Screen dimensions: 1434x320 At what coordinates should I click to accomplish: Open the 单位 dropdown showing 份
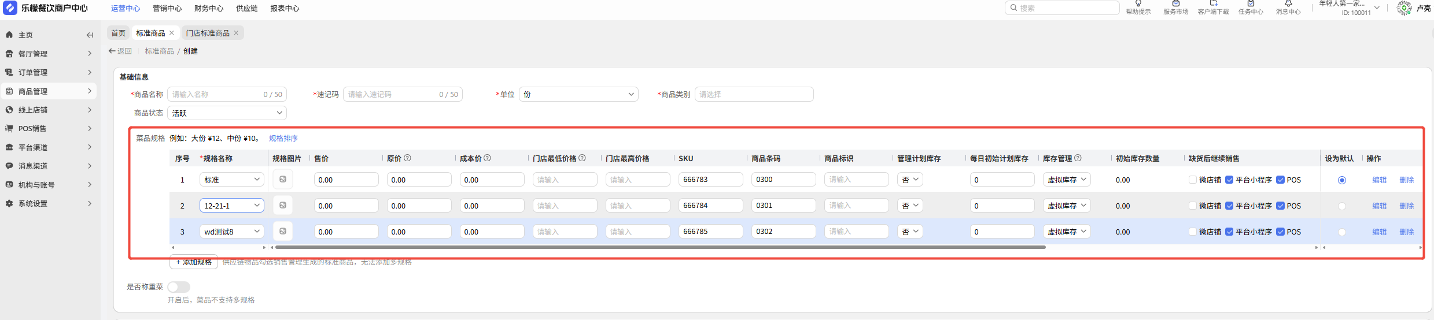coord(578,94)
